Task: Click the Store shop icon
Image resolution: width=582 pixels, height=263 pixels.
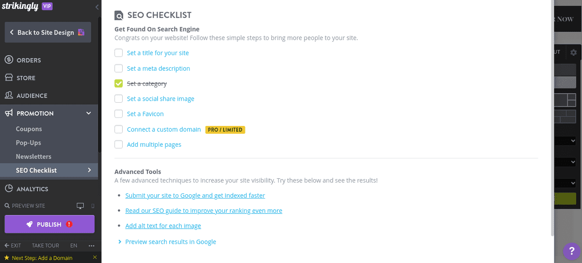Action: point(9,77)
